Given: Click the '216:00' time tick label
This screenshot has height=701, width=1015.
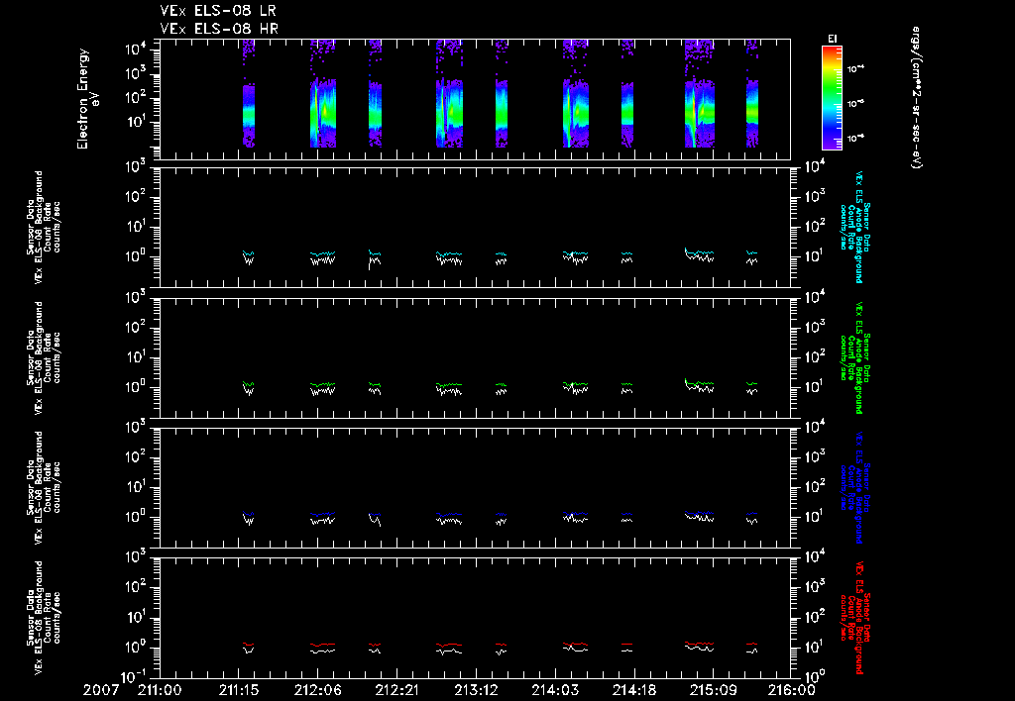Looking at the screenshot, I should pos(793,690).
